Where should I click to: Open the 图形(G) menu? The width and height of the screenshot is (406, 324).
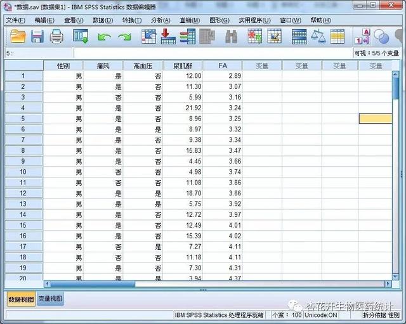pyautogui.click(x=219, y=20)
